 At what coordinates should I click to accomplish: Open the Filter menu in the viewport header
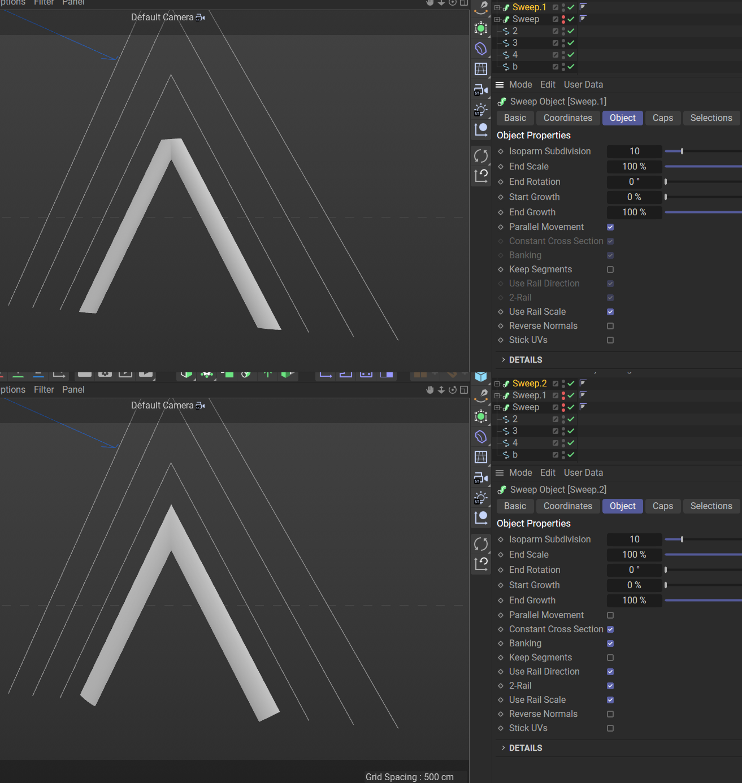[x=44, y=390]
